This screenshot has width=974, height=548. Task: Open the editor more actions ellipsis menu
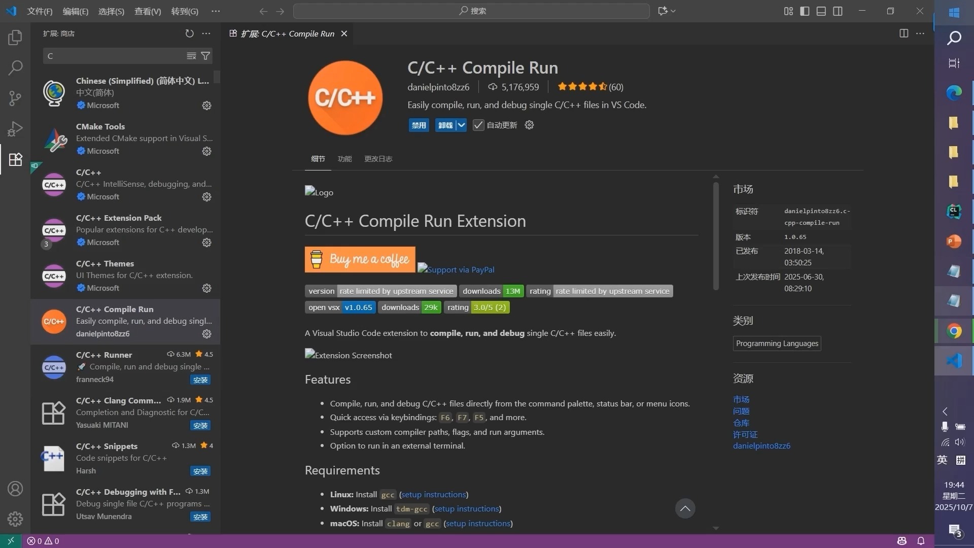click(921, 33)
